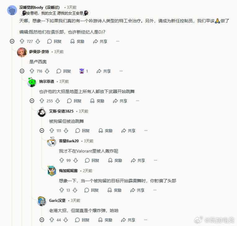Screen dimensions: 237x226
Task: Downvote the comment with 716 votes
Action: (47, 71)
